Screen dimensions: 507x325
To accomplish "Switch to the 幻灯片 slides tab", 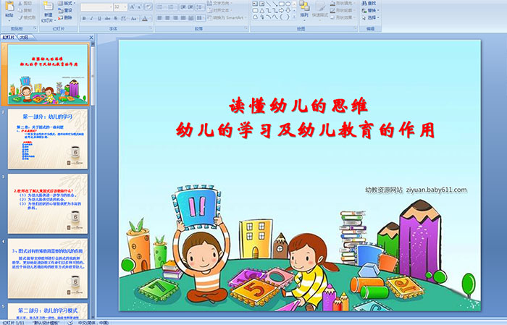I will [x=9, y=38].
